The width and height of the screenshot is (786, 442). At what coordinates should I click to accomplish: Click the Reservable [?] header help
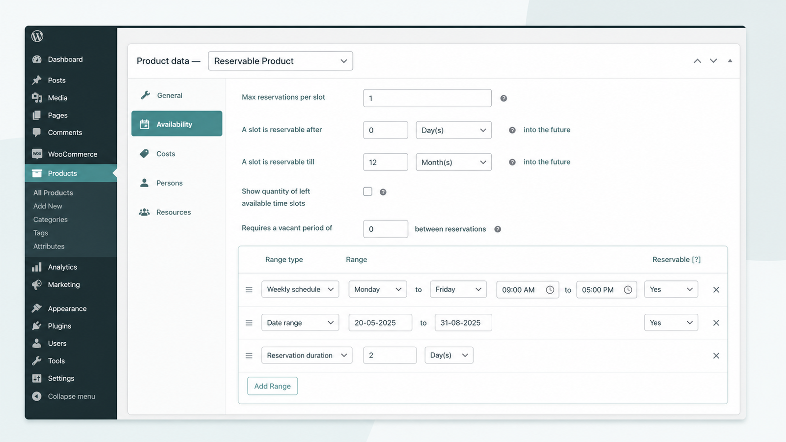point(696,260)
